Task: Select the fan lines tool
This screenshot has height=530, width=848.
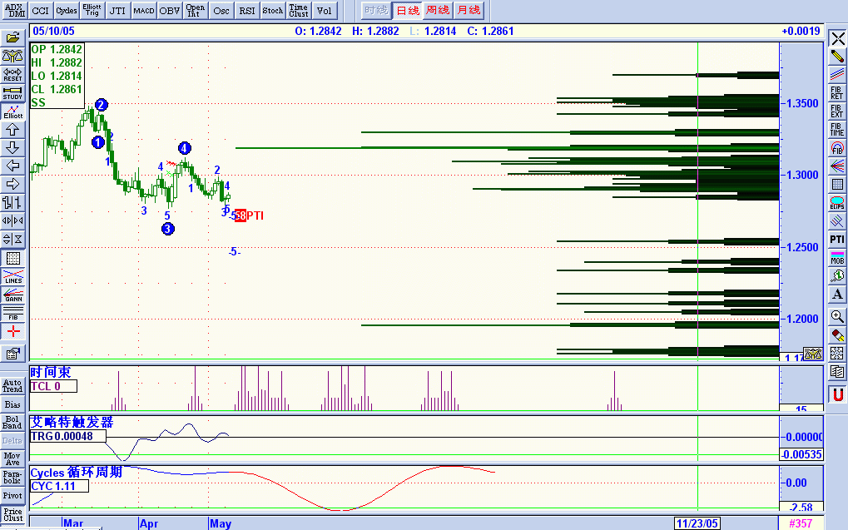Action: click(837, 166)
